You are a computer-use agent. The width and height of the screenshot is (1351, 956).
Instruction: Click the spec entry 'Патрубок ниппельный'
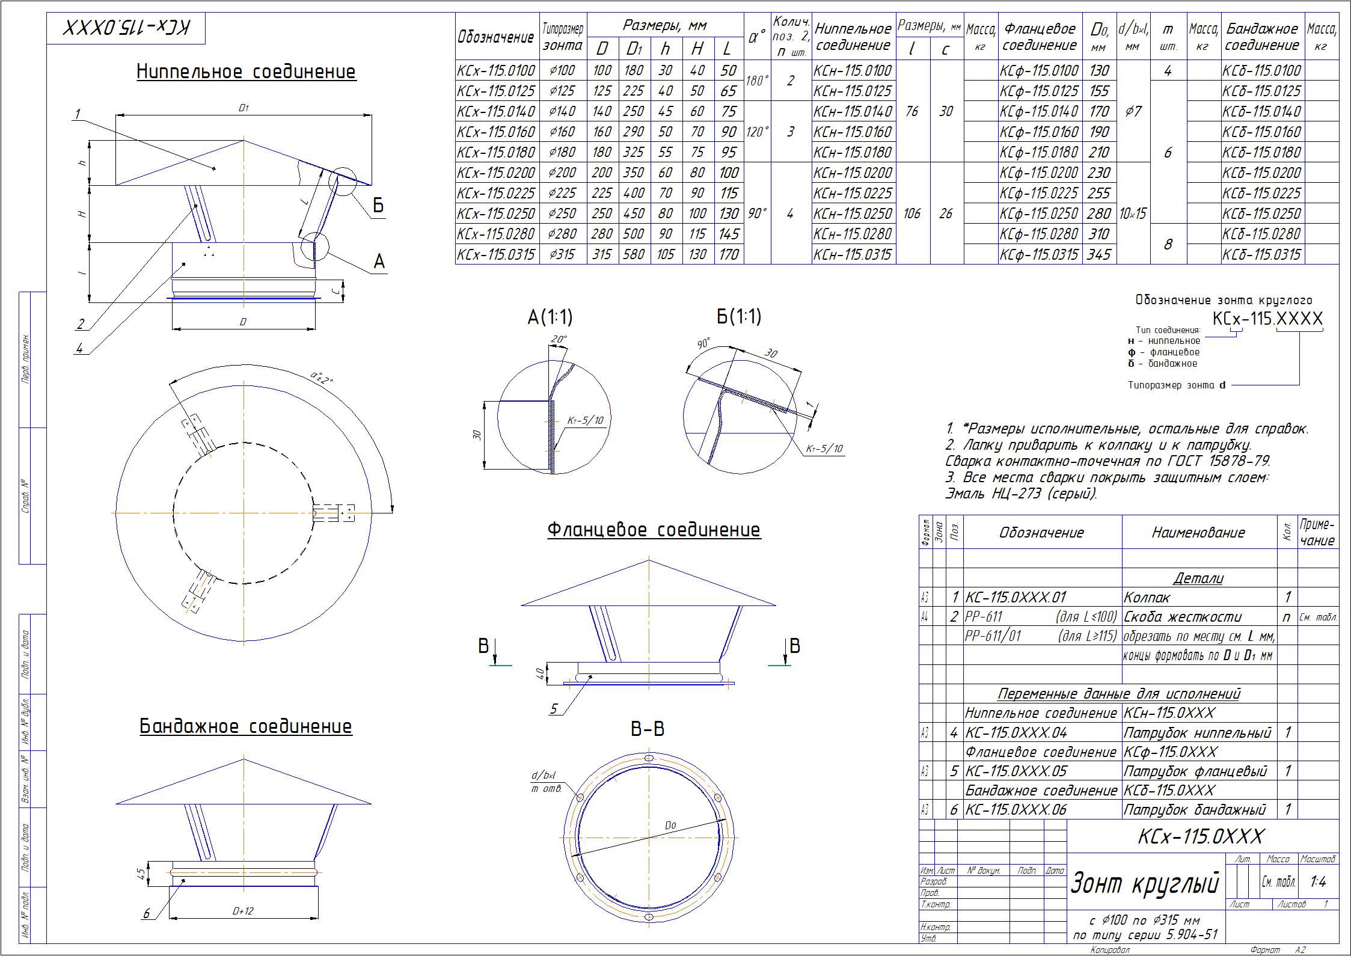click(1198, 733)
